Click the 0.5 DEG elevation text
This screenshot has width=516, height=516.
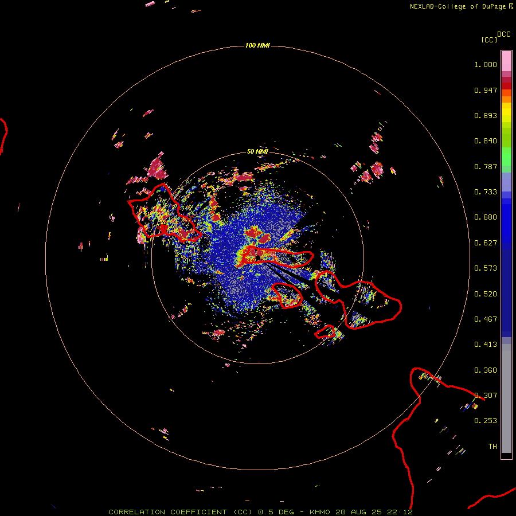click(276, 512)
